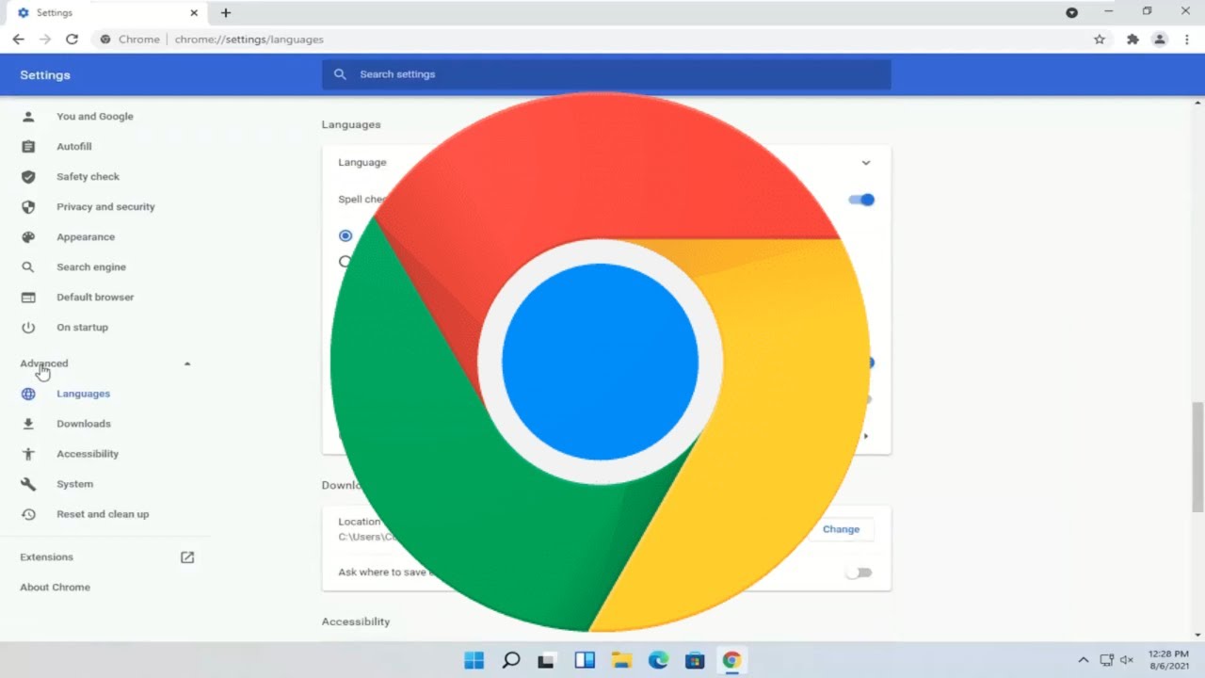
Task: Select Languages in sidebar
Action: (x=83, y=394)
